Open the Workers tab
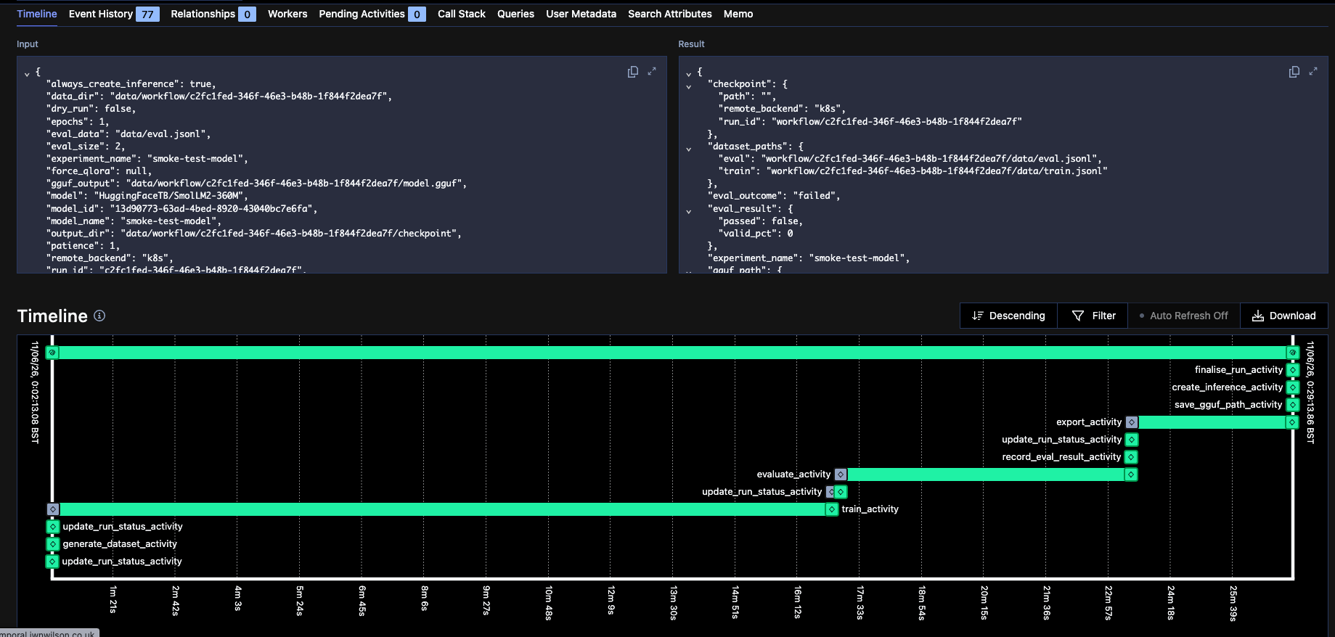The height and width of the screenshot is (637, 1335). click(287, 14)
